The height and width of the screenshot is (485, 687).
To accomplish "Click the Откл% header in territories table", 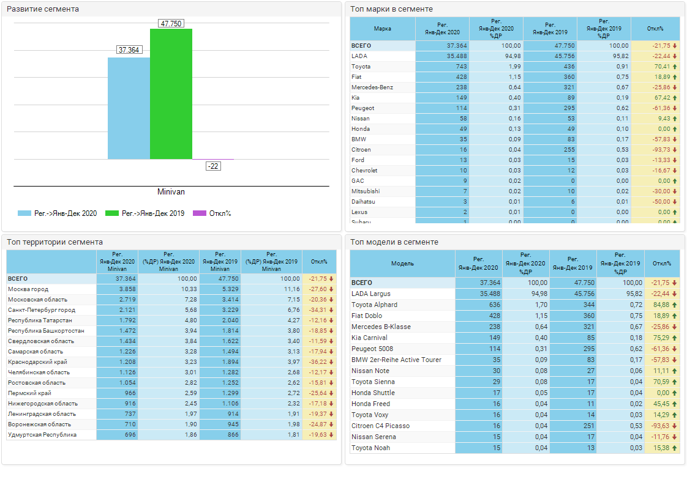I will 319,261.
